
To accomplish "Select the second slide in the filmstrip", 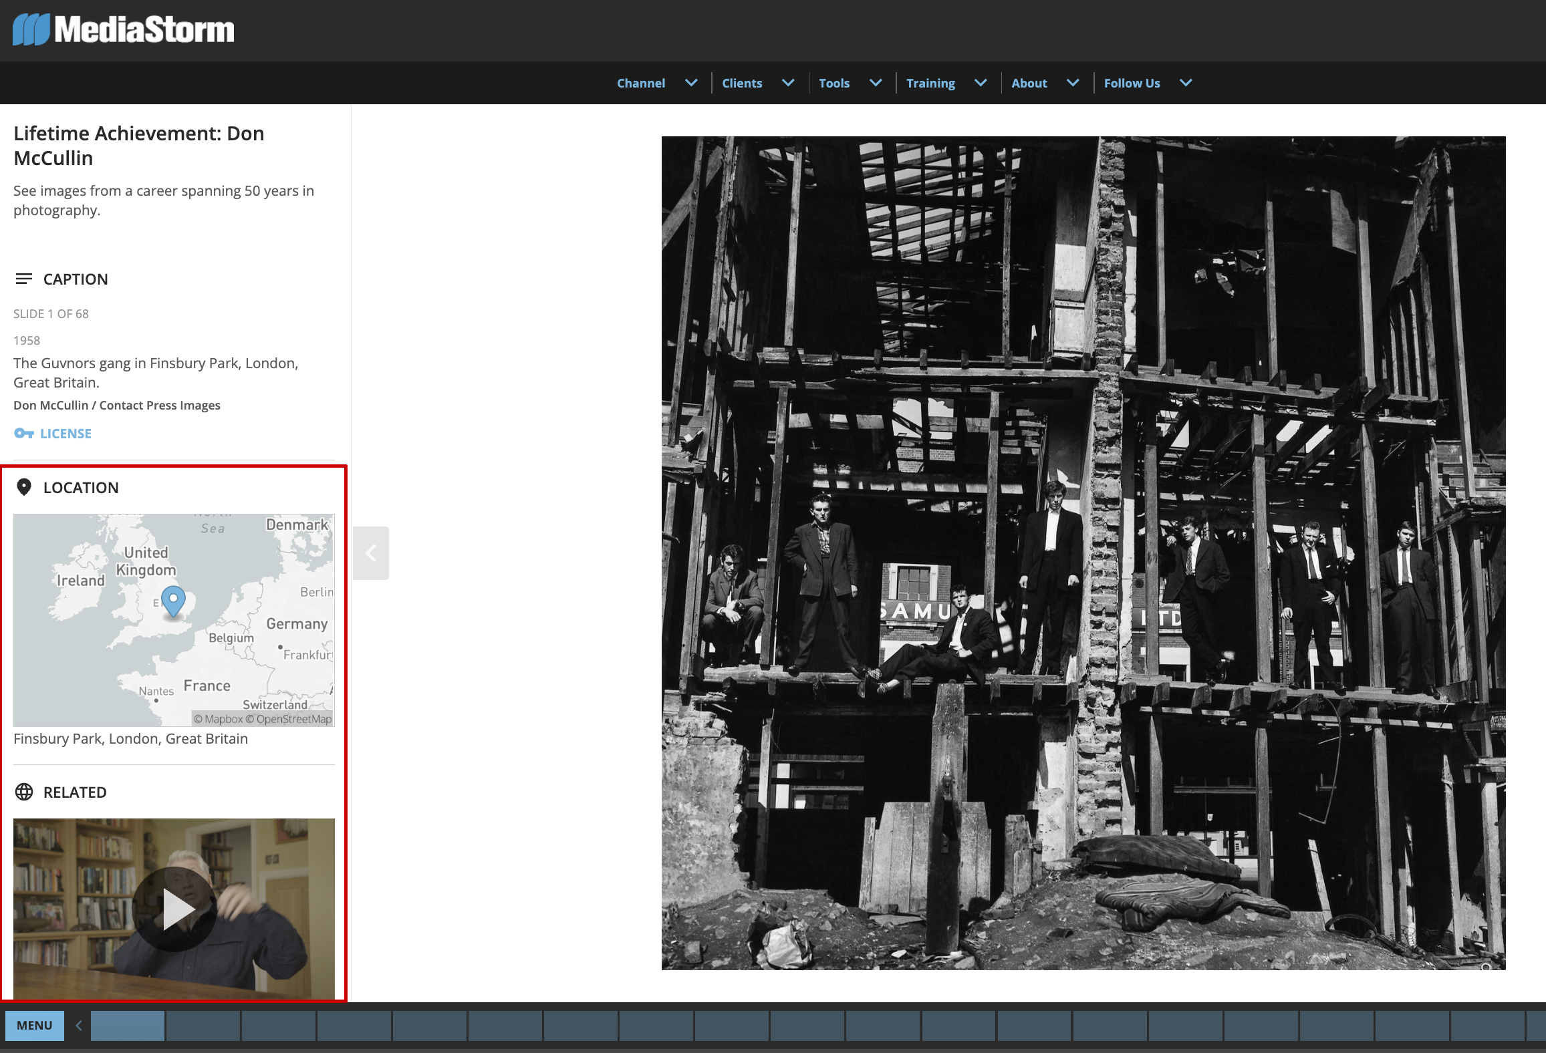I will (x=203, y=1026).
